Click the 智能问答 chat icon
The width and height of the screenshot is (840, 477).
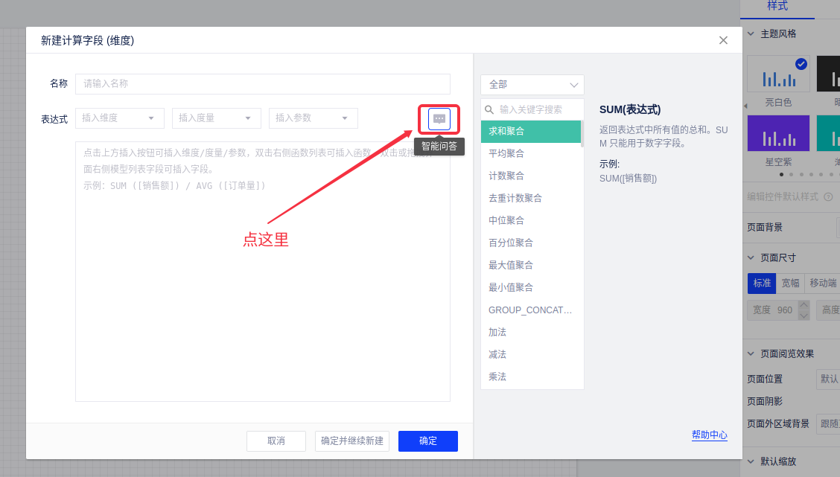pos(439,119)
